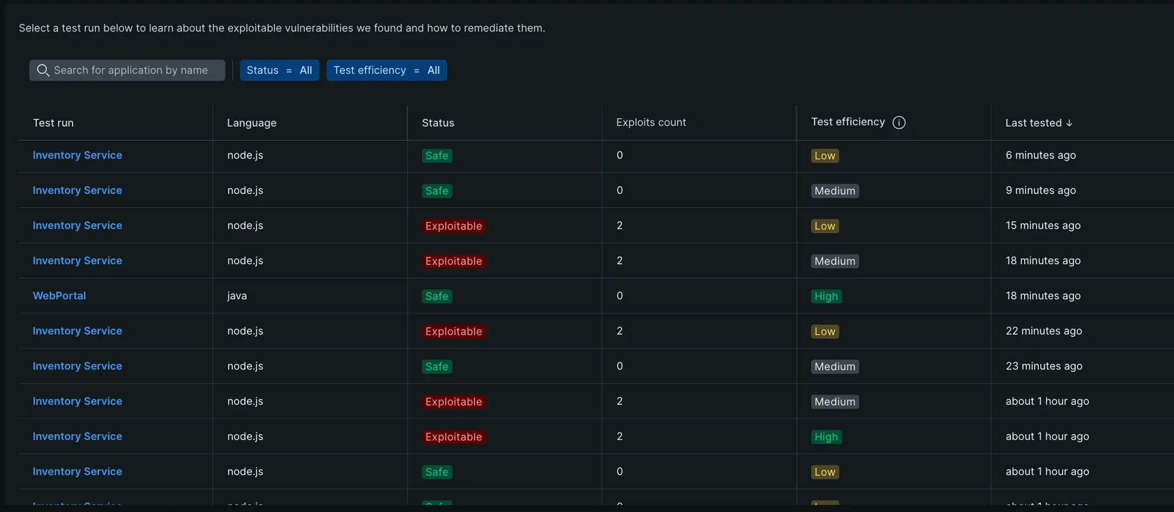
Task: Click the Low efficiency badge in the 15 minutes ago row
Action: [825, 226]
